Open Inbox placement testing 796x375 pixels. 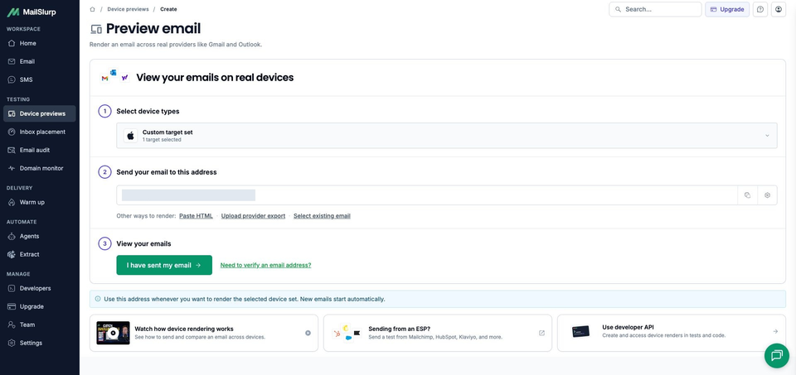pyautogui.click(x=40, y=132)
